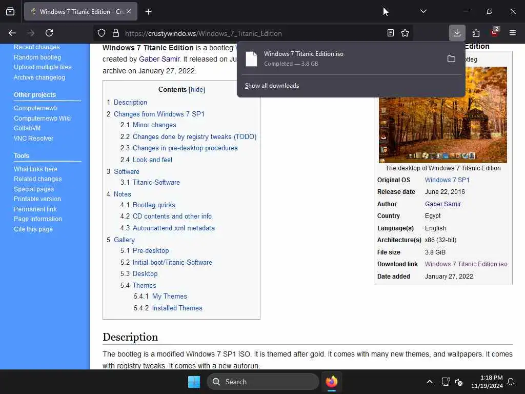
Task: Go to 5.3 Desktop gallery
Action: (x=139, y=274)
